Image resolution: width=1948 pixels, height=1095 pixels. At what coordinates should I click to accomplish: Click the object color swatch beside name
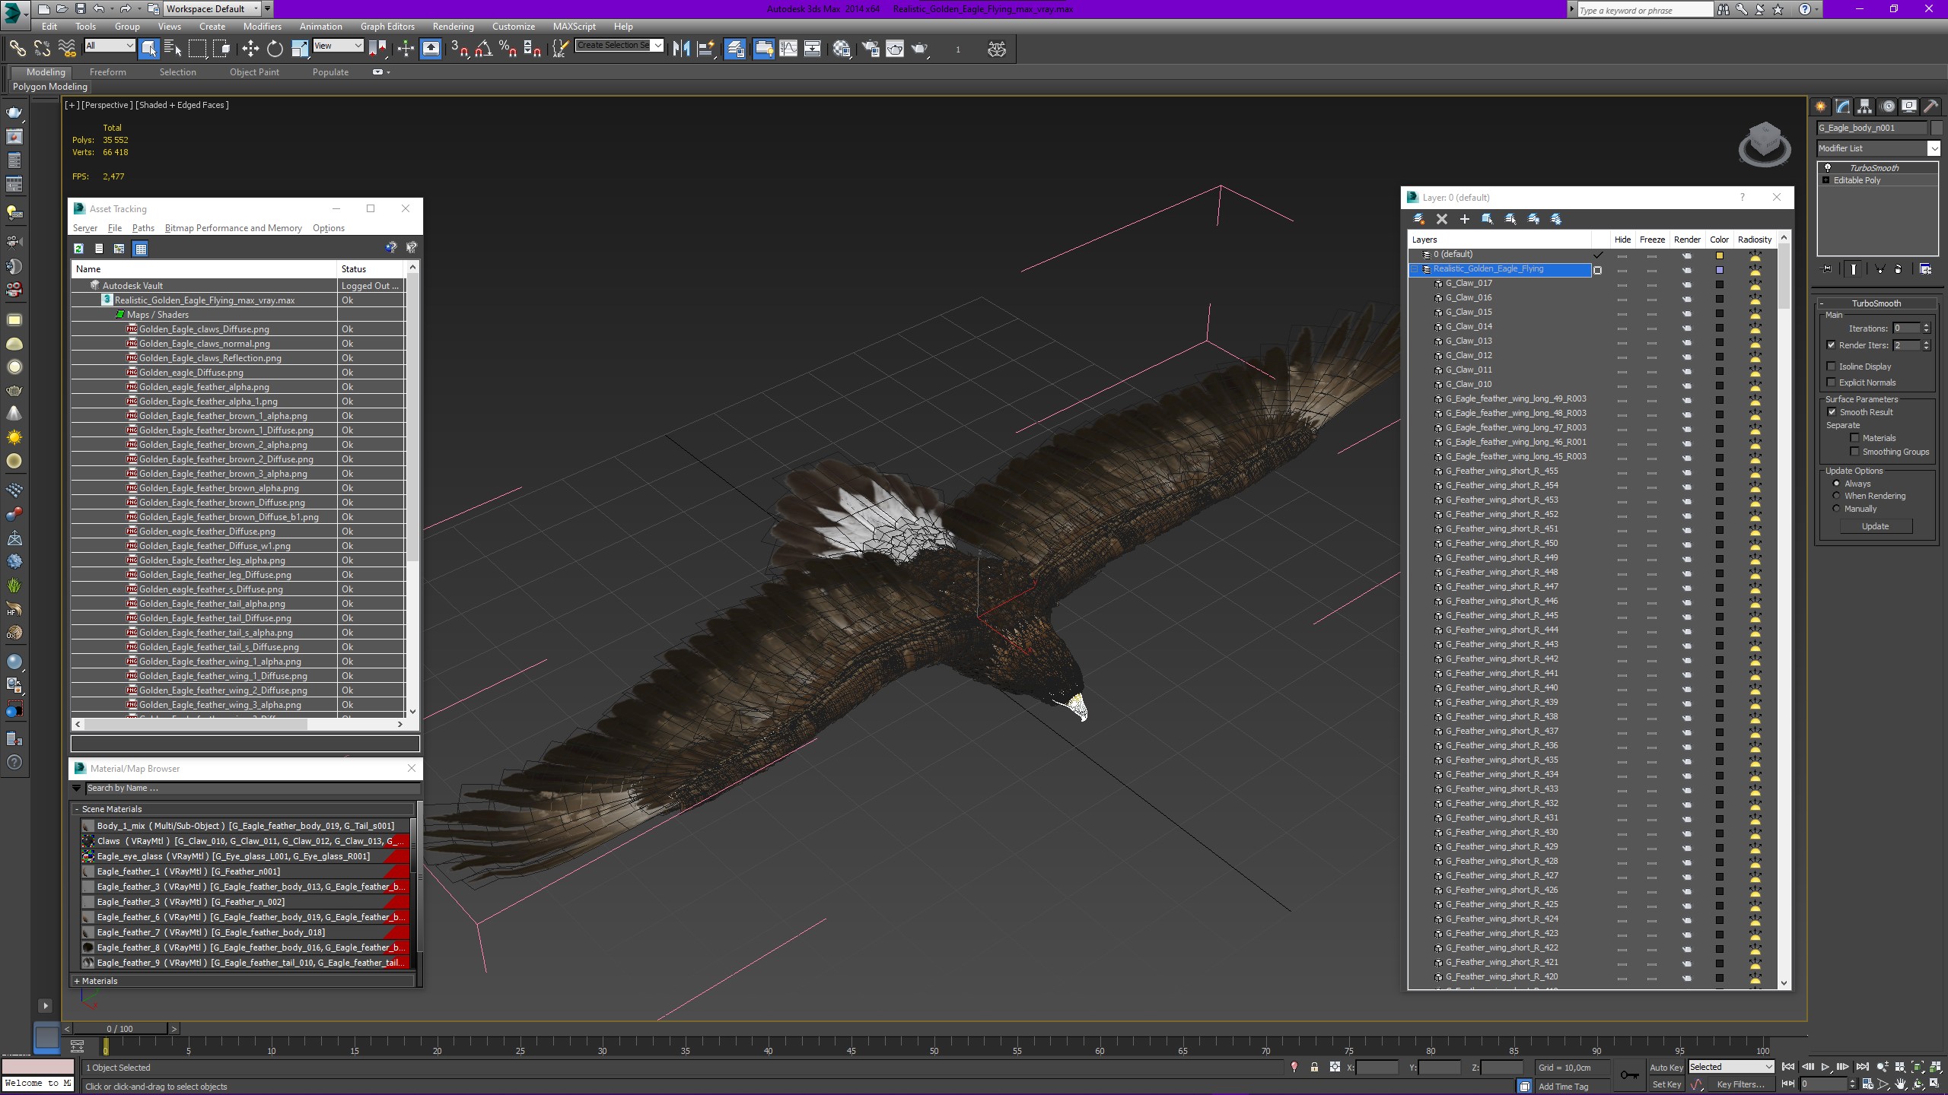[1937, 128]
